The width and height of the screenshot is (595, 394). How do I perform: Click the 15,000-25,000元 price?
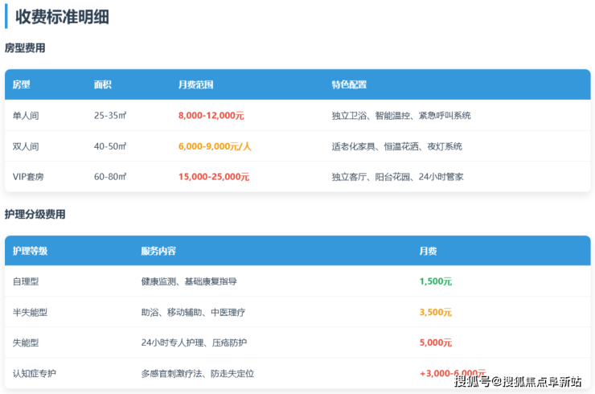tap(213, 177)
